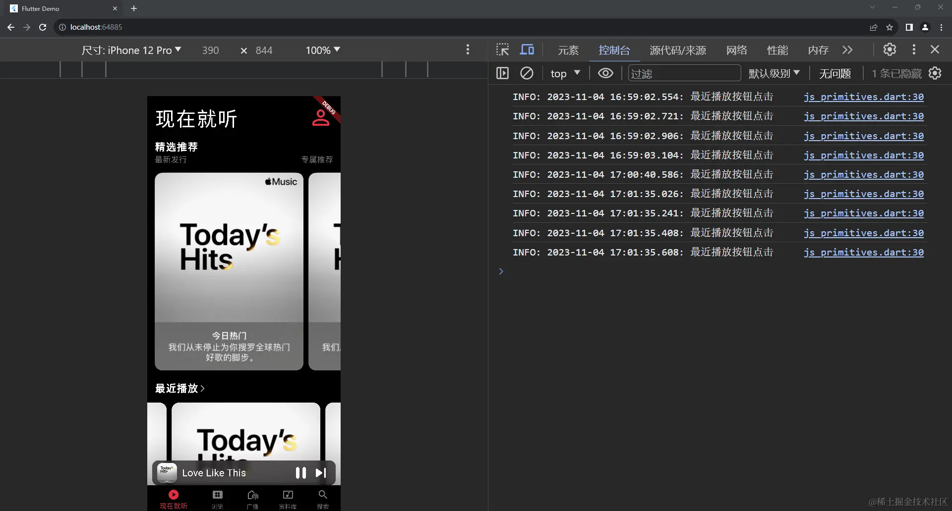Pause the Love Like This track
This screenshot has height=511, width=952.
click(x=300, y=473)
